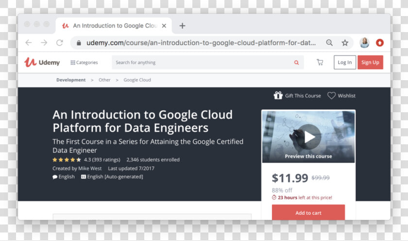Open the Development breadcrumb link
This screenshot has width=408, height=241.
71,80
